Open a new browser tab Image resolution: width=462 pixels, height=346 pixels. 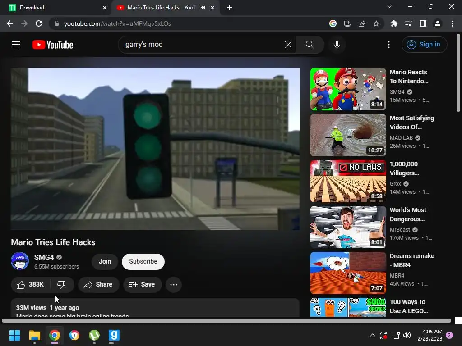point(230,8)
